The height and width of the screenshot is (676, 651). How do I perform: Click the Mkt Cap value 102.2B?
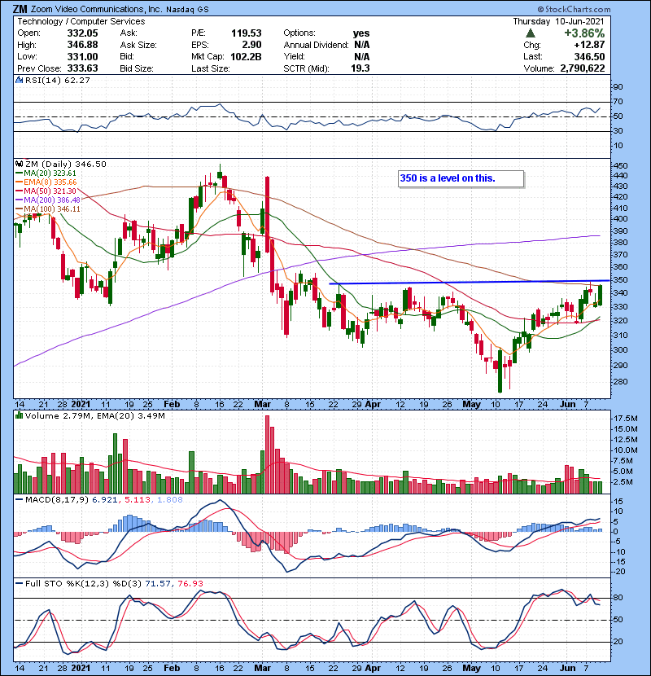pos(247,57)
